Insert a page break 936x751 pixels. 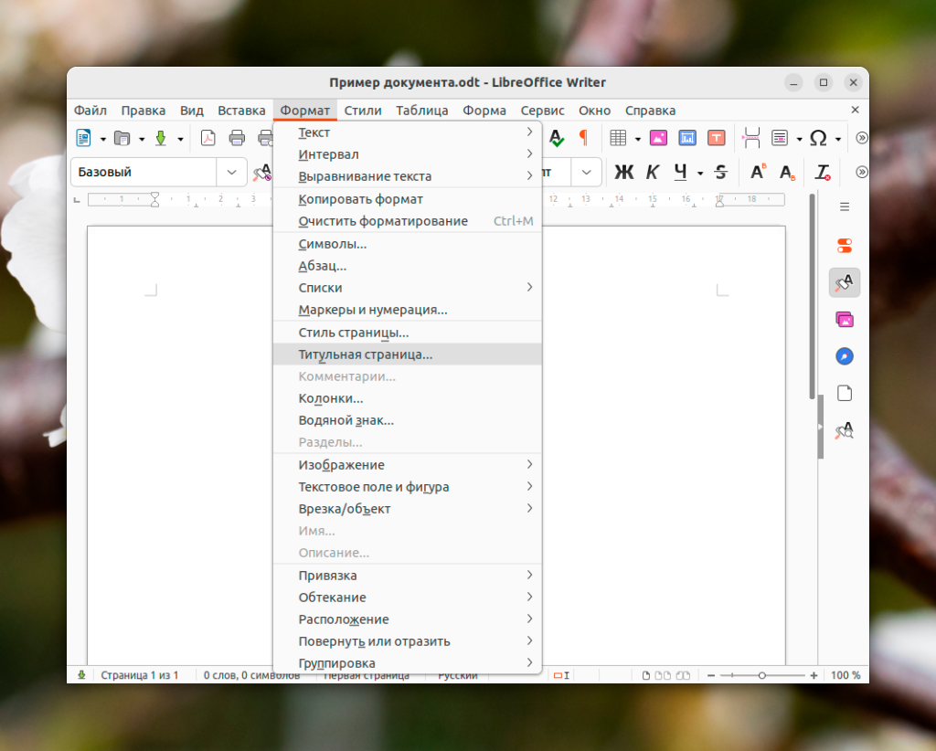tap(751, 138)
